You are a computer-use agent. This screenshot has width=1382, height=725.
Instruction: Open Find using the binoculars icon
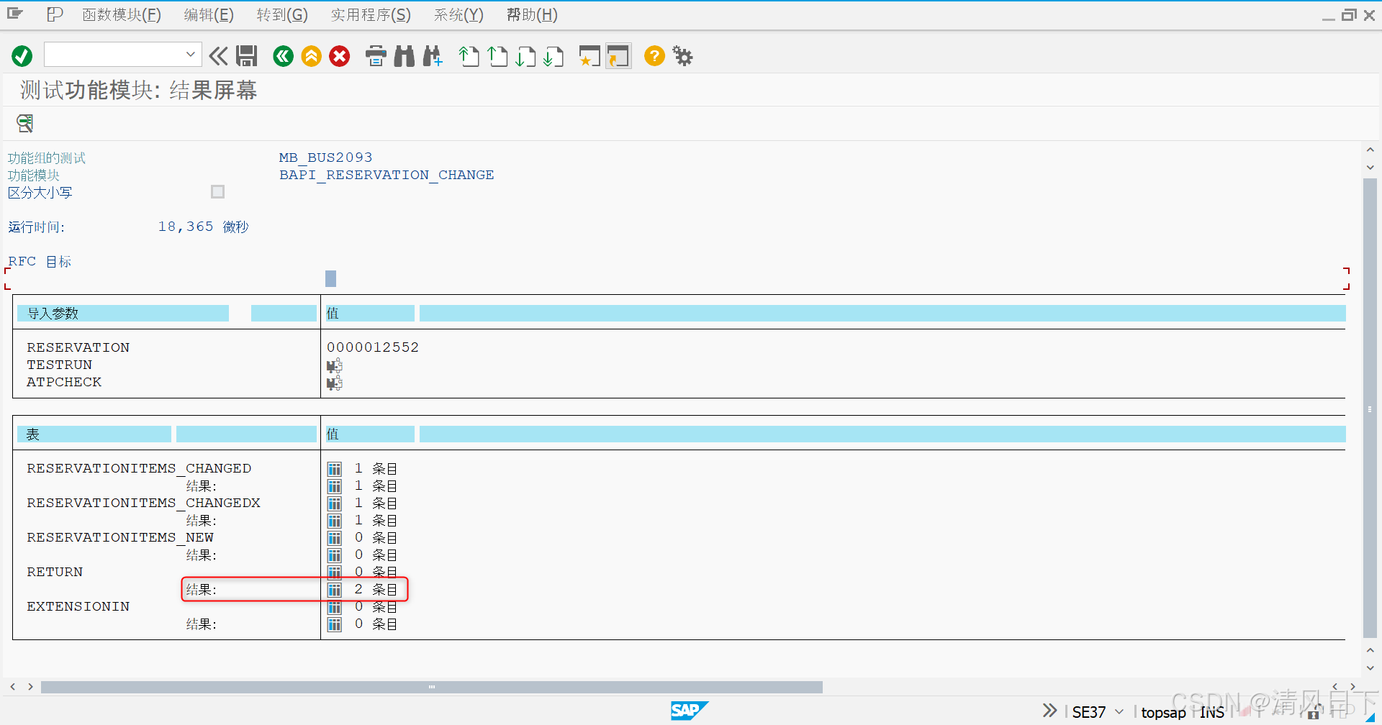pos(404,56)
